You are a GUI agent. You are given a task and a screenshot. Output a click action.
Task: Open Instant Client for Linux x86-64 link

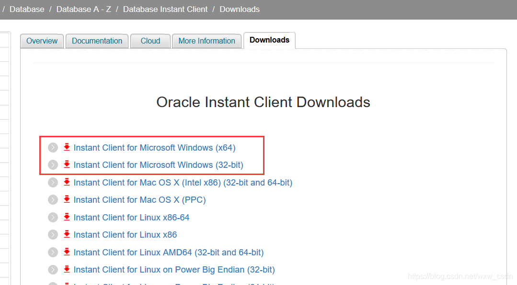131,218
